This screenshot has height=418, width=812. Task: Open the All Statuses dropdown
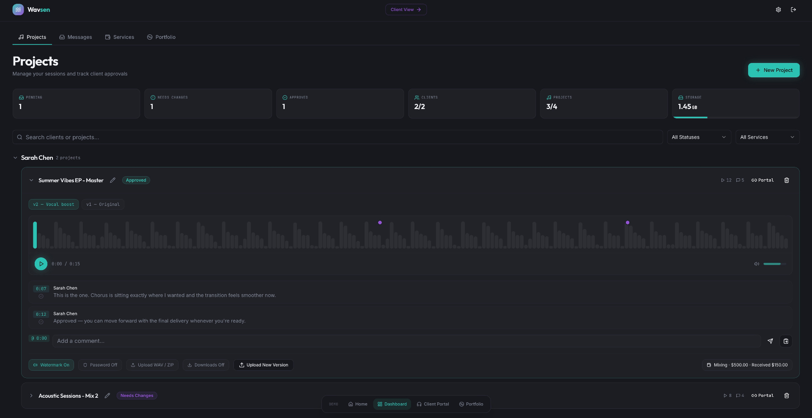(x=699, y=137)
